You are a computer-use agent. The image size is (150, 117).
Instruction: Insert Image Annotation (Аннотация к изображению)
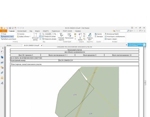115,36
